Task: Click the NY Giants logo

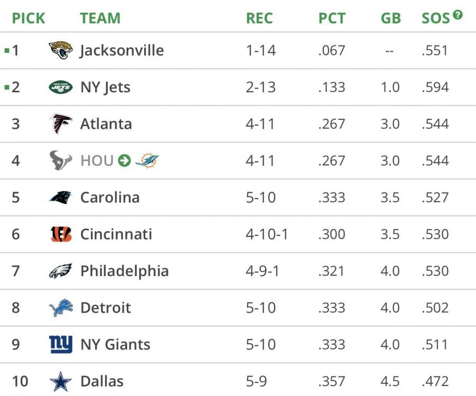Action: click(x=61, y=344)
